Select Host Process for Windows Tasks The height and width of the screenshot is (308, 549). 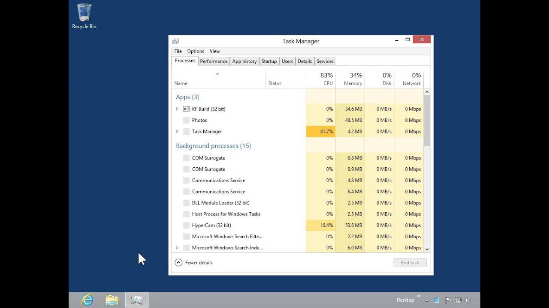pyautogui.click(x=298, y=214)
